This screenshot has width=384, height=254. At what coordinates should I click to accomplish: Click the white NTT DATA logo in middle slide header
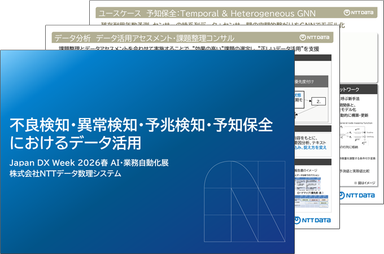(315, 37)
